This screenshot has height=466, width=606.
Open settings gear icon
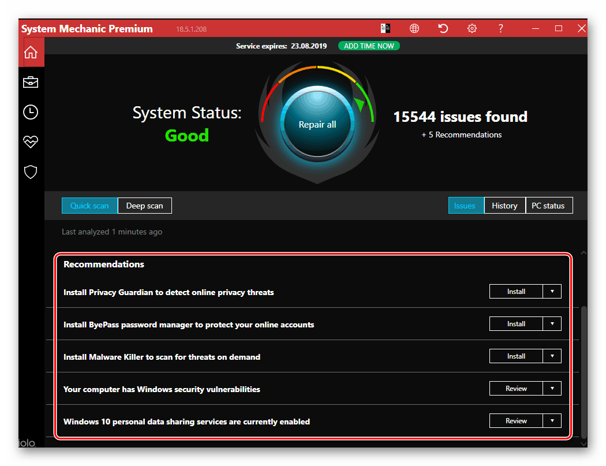[x=472, y=28]
